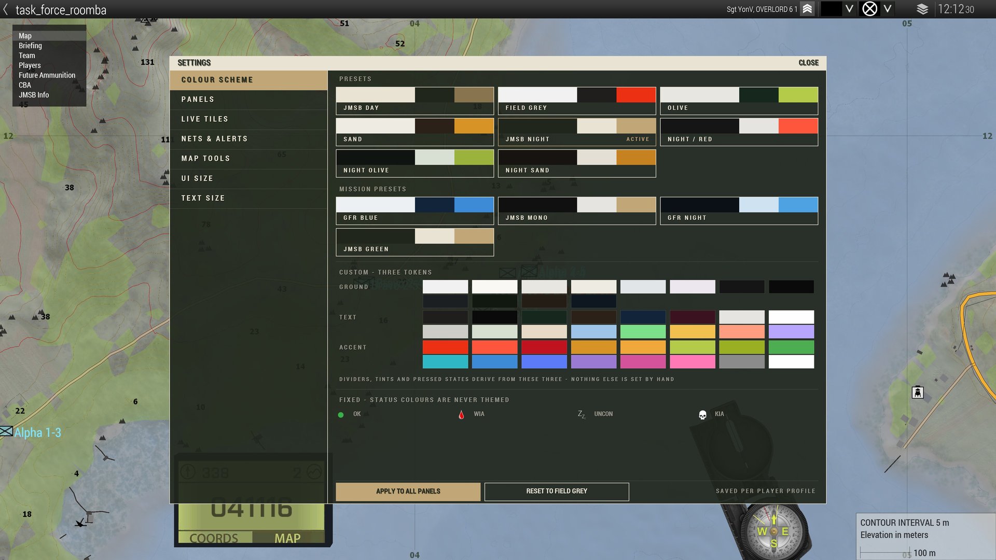This screenshot has height=560, width=996.
Task: Choose the Field Grey preset
Action: click(x=577, y=101)
